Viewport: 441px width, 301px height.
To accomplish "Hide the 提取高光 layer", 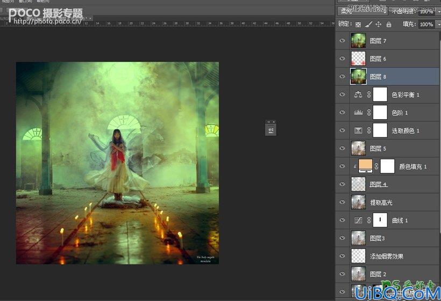I will (342, 202).
